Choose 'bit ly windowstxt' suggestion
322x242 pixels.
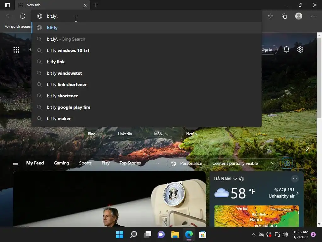tap(147, 73)
